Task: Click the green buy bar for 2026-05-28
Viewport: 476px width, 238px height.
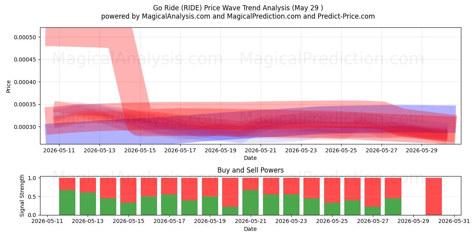Action: pyautogui.click(x=393, y=207)
